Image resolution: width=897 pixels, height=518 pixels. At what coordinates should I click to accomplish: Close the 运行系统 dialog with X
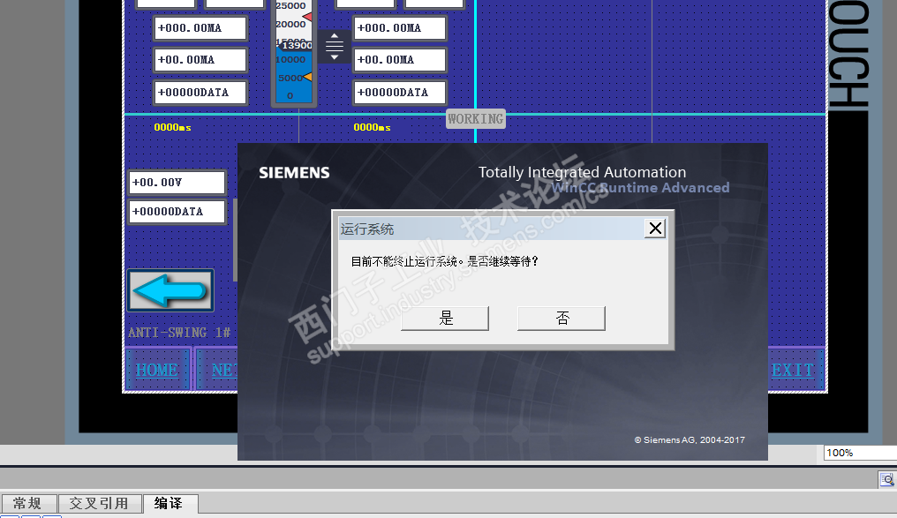pyautogui.click(x=655, y=229)
